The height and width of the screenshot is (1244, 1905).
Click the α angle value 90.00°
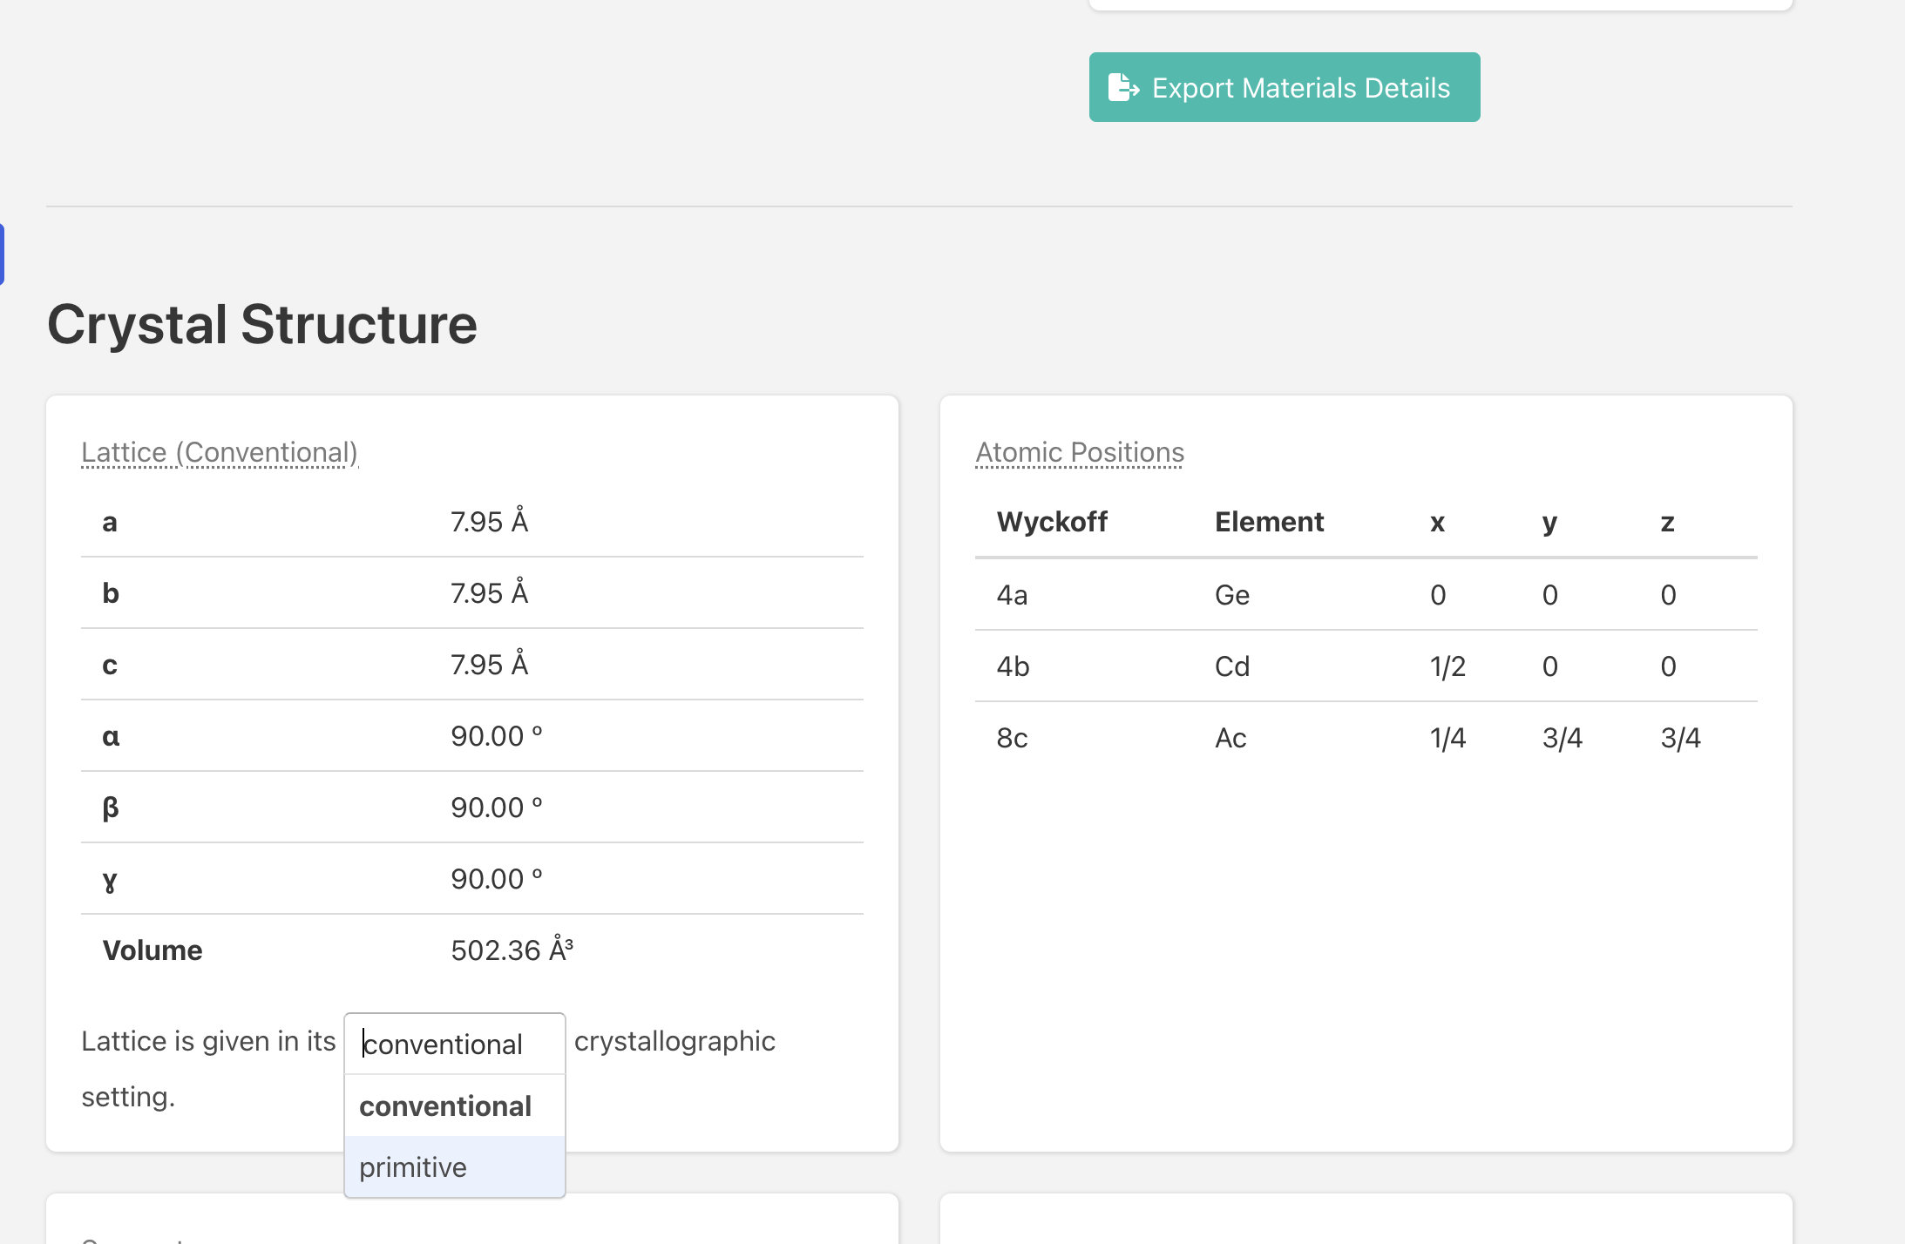click(x=497, y=736)
